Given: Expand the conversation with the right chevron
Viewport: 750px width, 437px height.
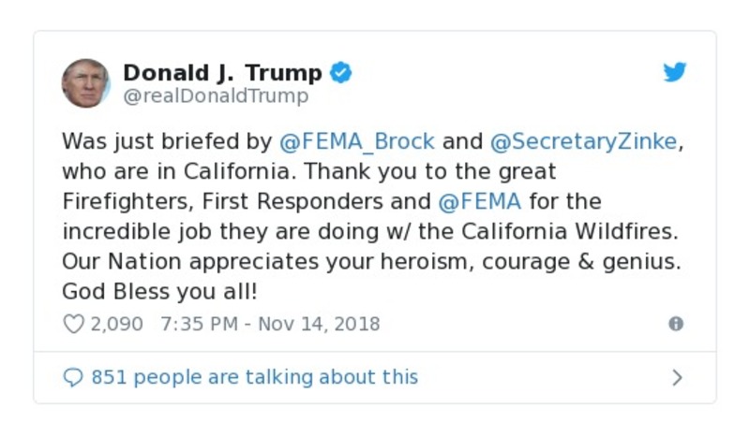Looking at the screenshot, I should click(x=677, y=377).
